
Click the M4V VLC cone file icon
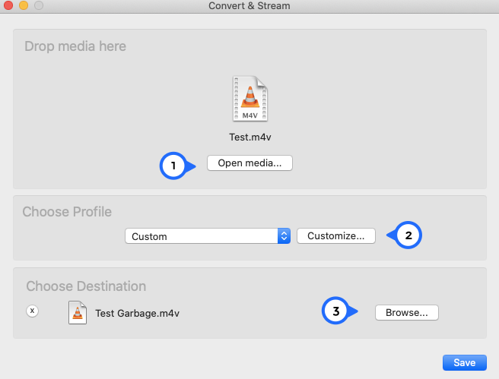coord(250,99)
